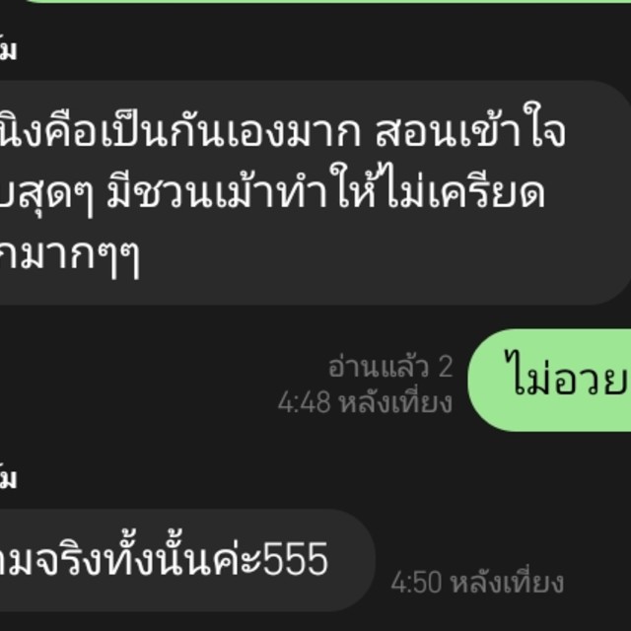This screenshot has width=631, height=631.
Task: Click "มีชวนเม้า" in the second text line
Action: [x=187, y=188]
